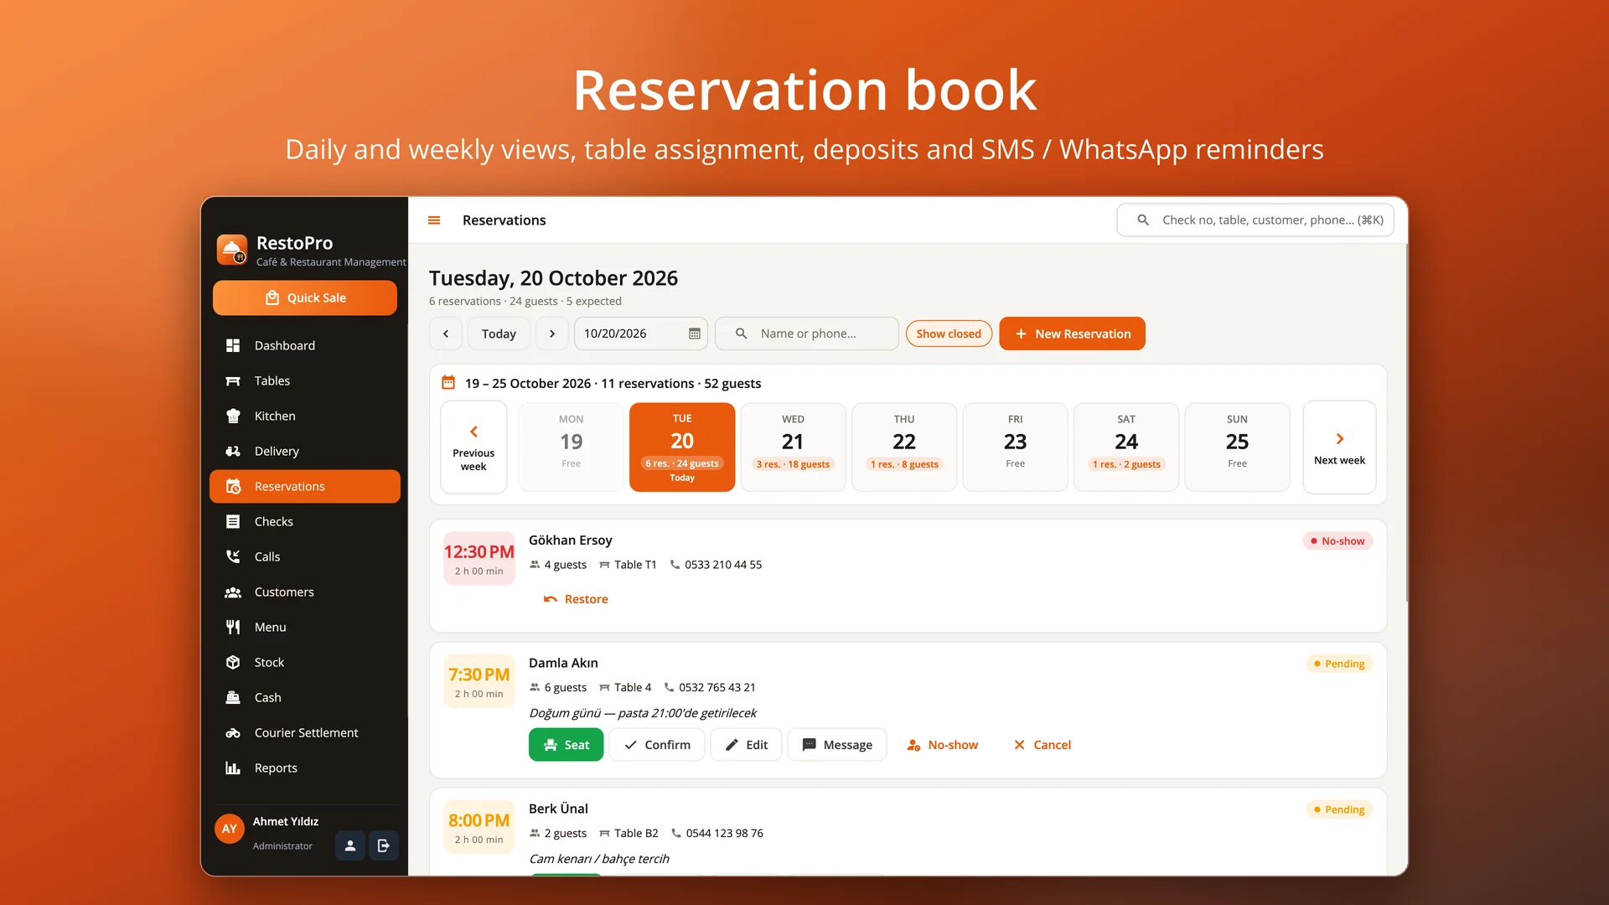Viewport: 1609px width, 905px height.
Task: Message Damla Akın
Action: pos(837,745)
